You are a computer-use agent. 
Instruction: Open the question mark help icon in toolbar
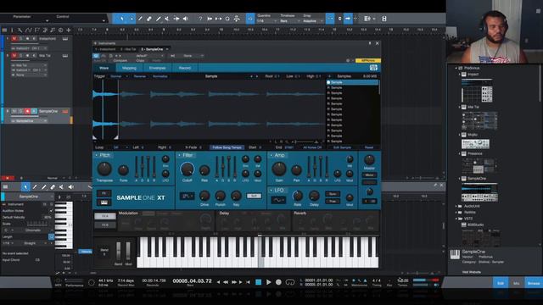200,19
